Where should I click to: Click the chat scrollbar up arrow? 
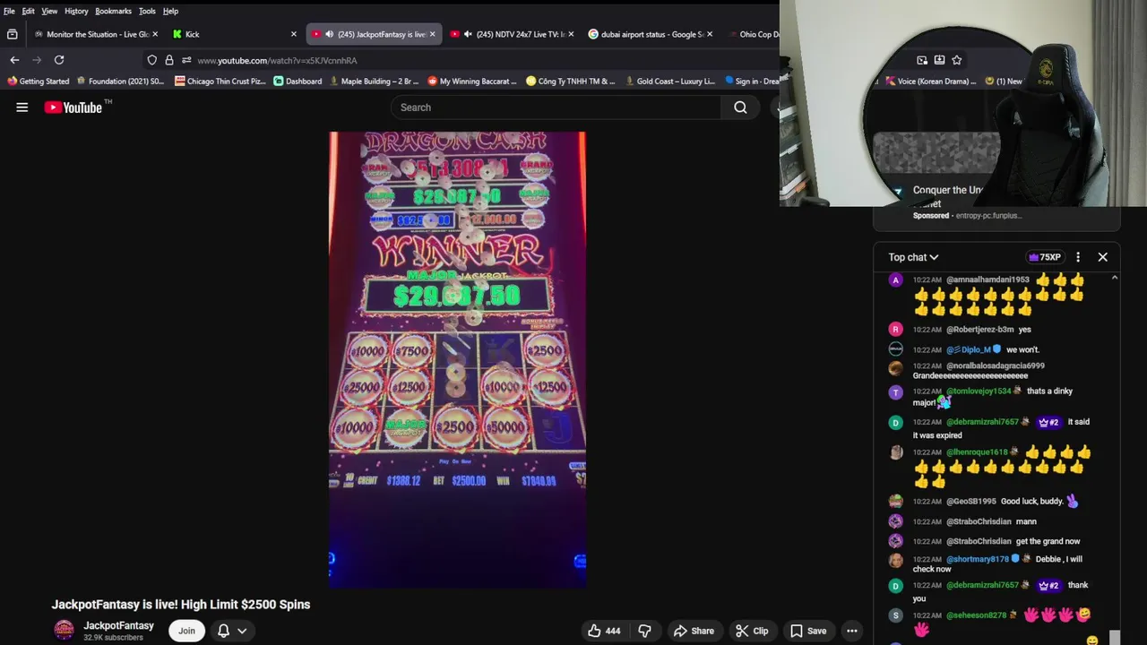coord(1115,278)
